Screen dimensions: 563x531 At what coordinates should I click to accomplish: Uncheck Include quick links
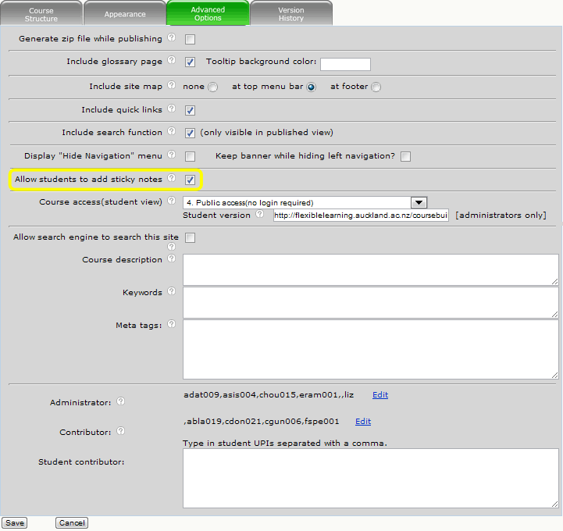(190, 110)
